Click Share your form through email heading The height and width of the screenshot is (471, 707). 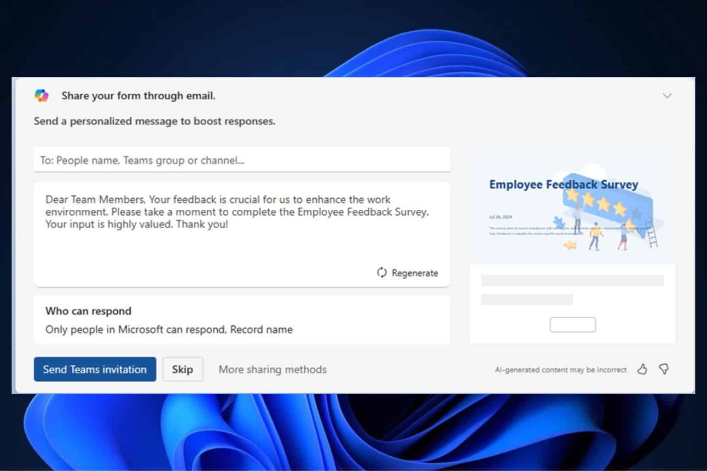(138, 96)
